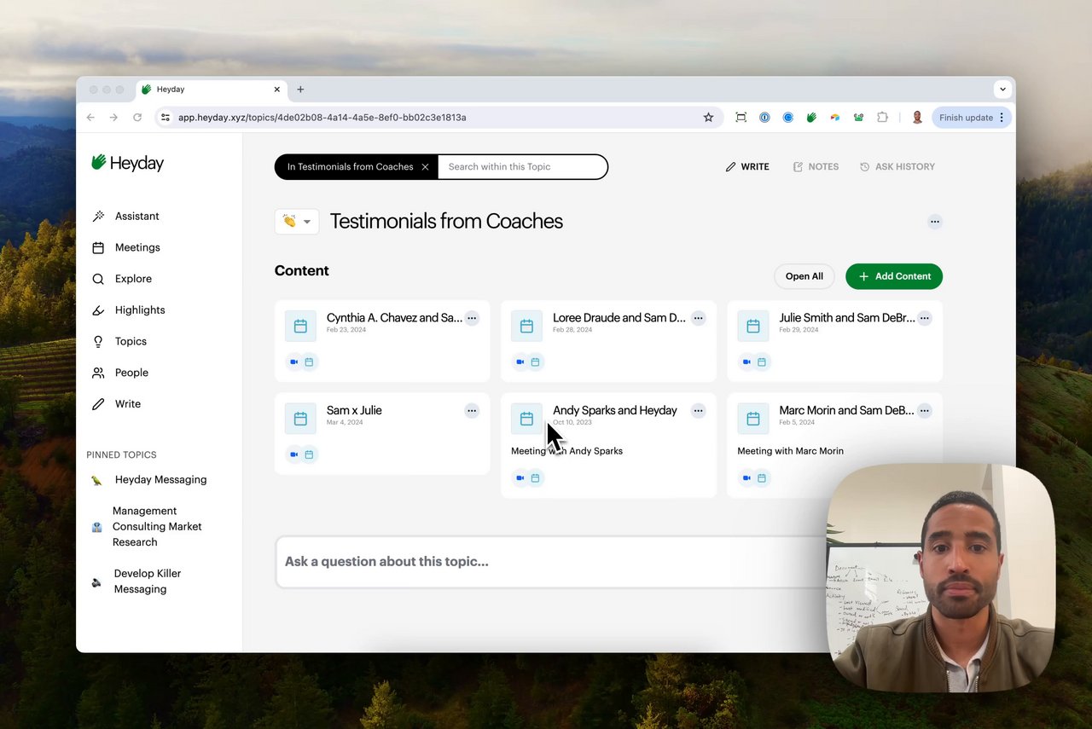Click the video icon on the Sam x Julie card

(294, 454)
